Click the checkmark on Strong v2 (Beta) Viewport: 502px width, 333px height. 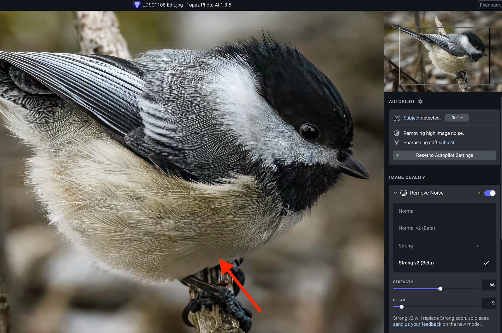pyautogui.click(x=486, y=263)
